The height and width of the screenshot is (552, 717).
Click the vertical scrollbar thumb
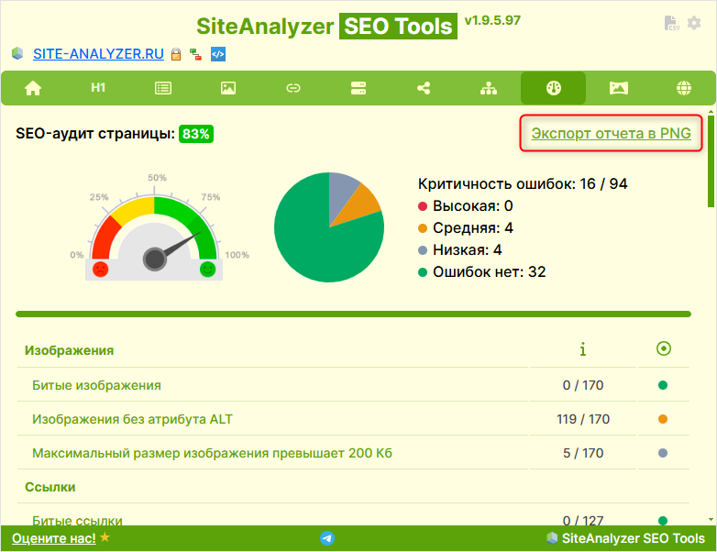[x=711, y=161]
